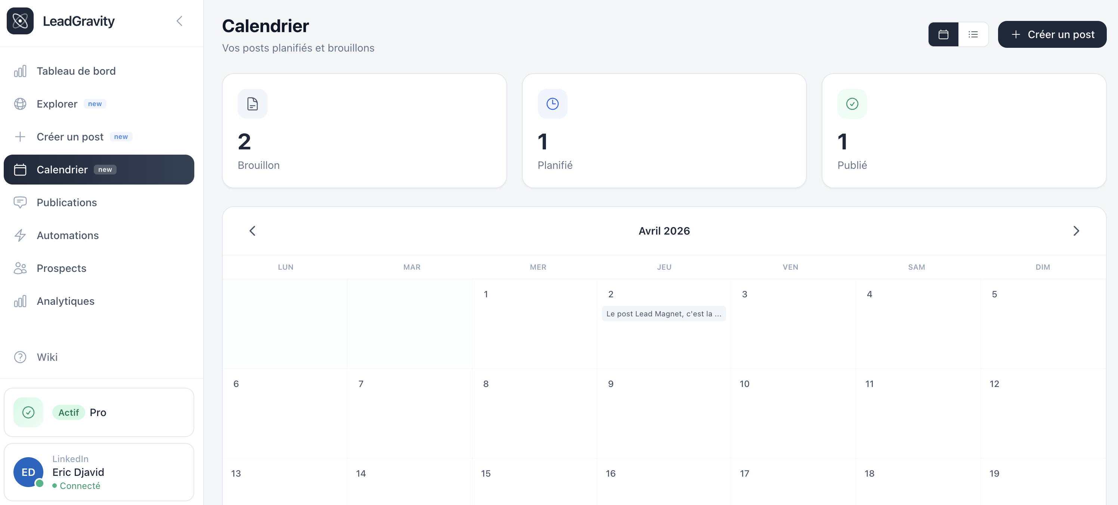Select the Explorer icon in sidebar
The image size is (1118, 505).
tap(20, 104)
